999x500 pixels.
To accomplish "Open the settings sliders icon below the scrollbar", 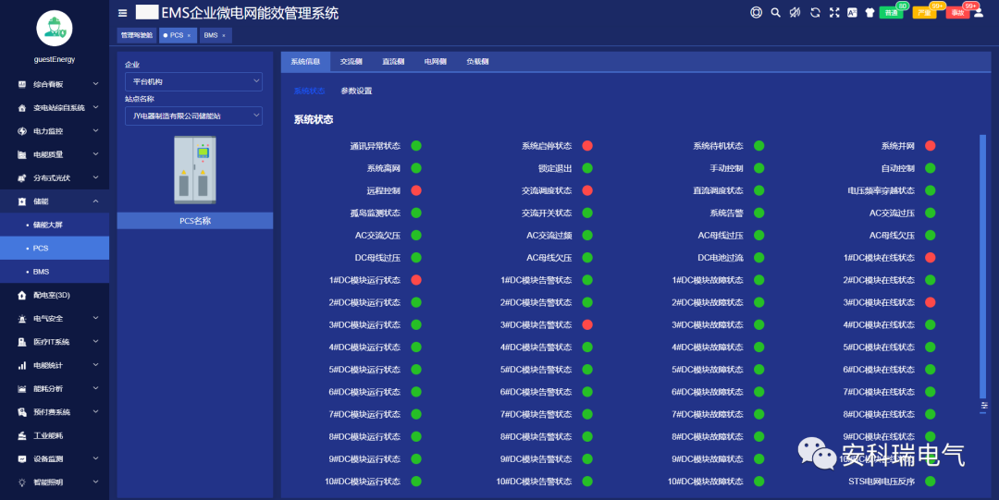I will [x=983, y=407].
